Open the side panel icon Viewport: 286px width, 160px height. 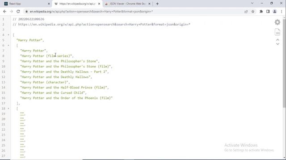(268, 12)
